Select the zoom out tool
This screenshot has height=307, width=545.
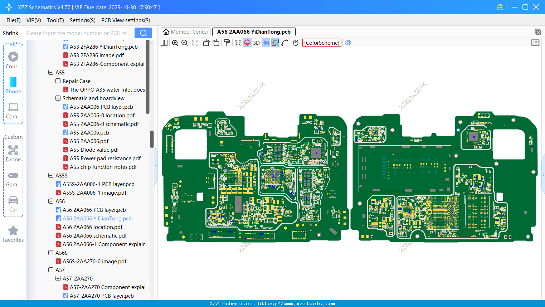(x=184, y=43)
